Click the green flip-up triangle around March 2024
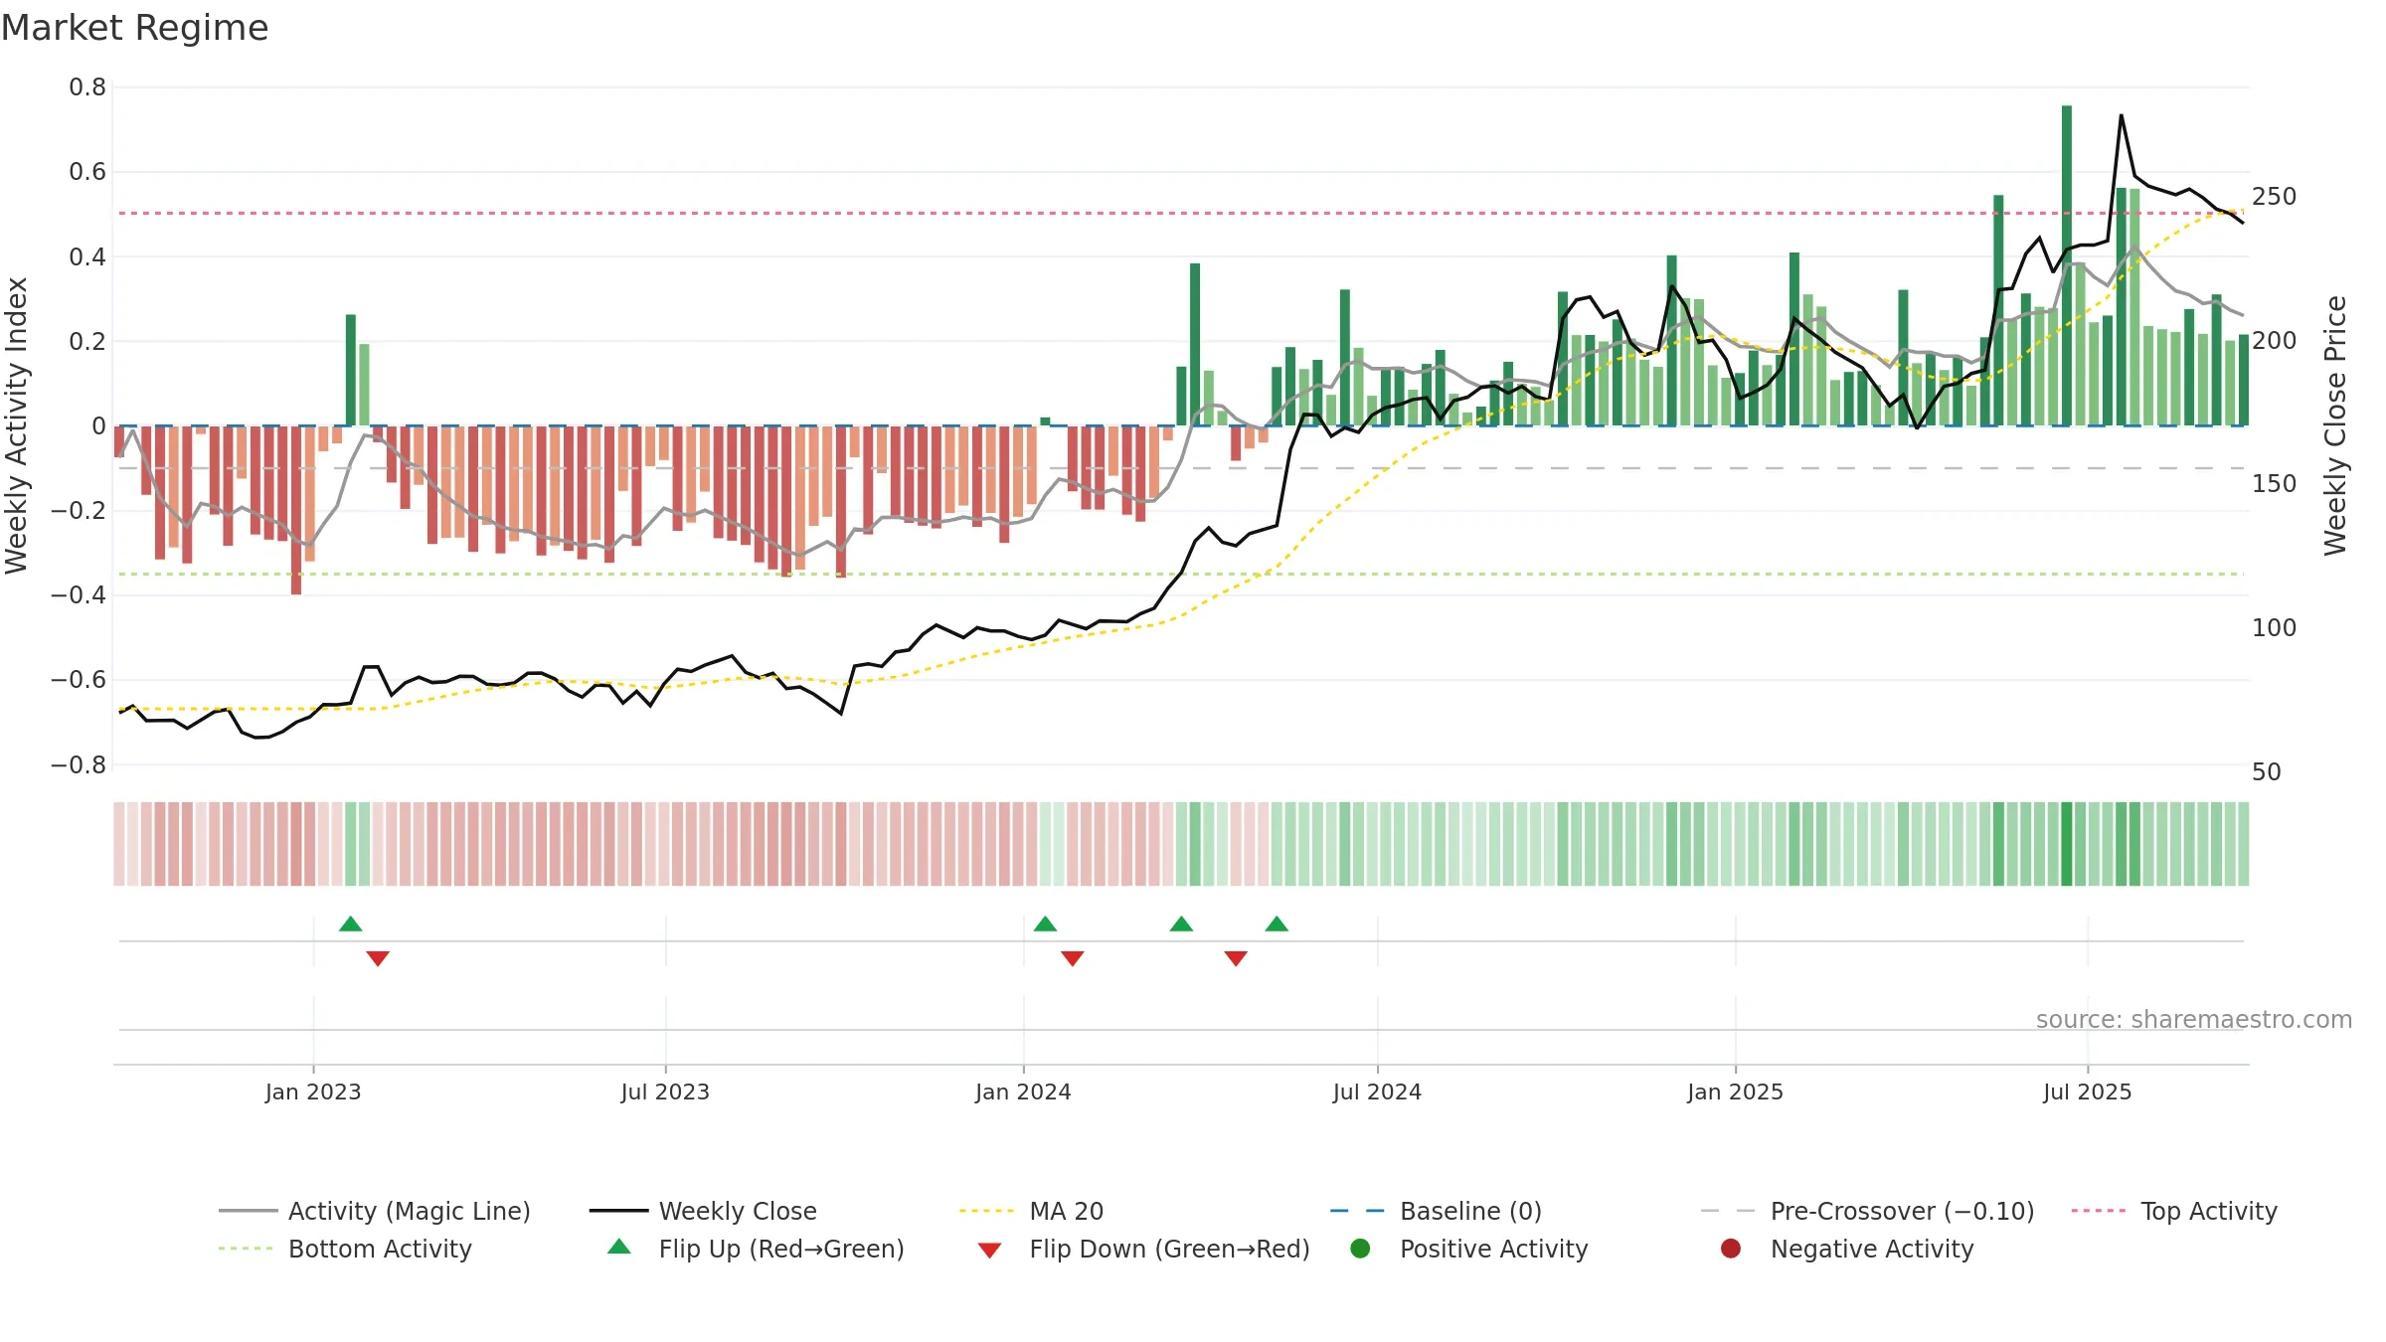Viewport: 2386px width, 1342px height. pos(1181,923)
